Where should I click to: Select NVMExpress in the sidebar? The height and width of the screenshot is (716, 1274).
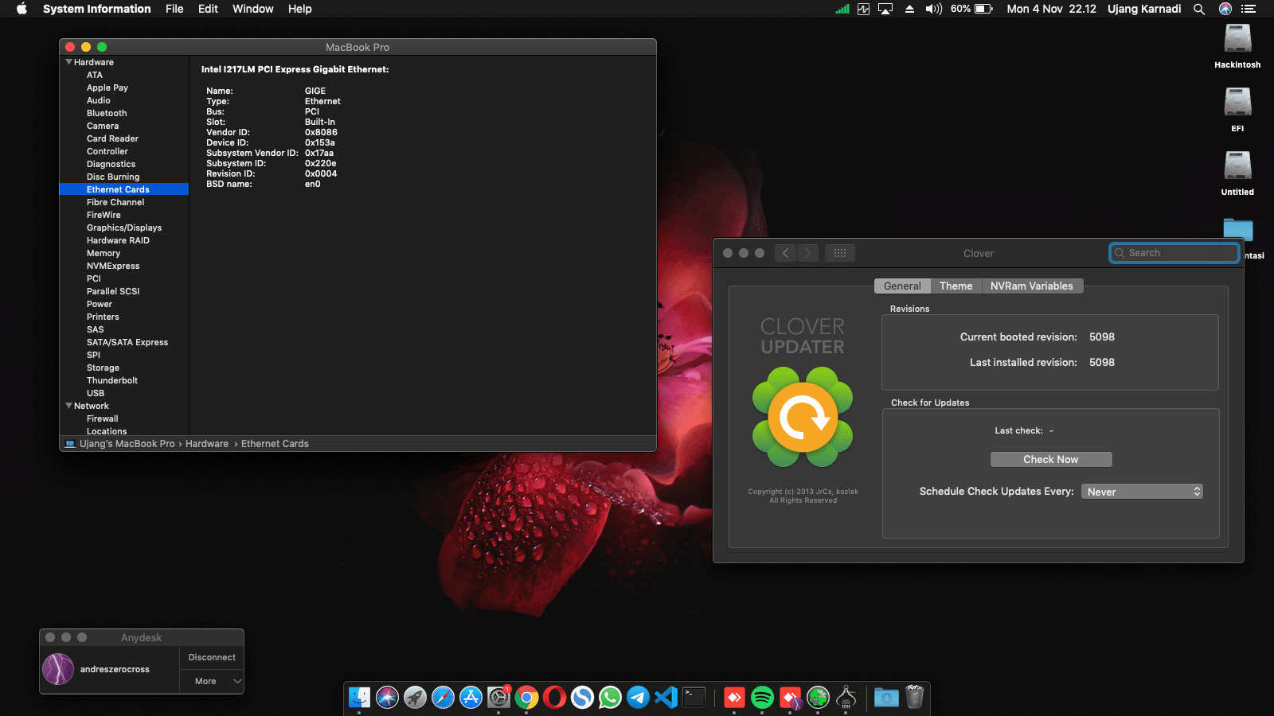click(x=113, y=266)
